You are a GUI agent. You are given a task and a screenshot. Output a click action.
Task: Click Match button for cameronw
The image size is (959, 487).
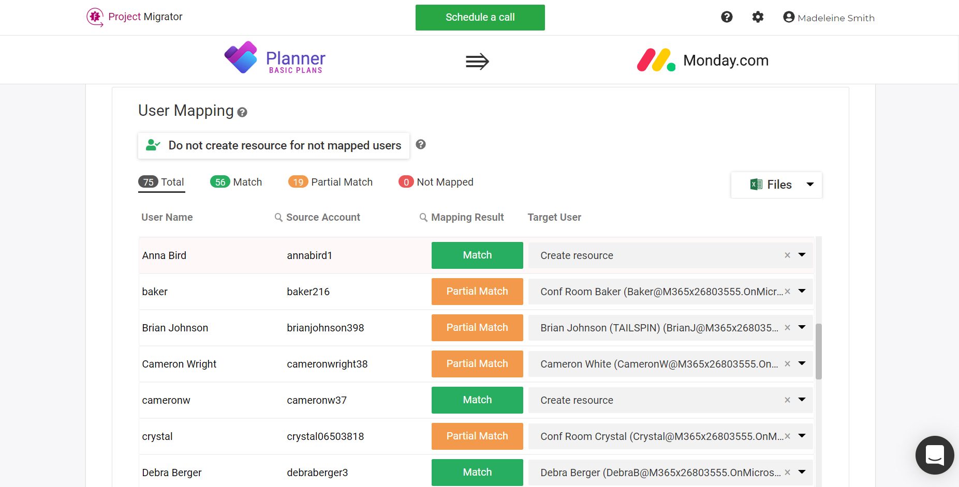[477, 400]
